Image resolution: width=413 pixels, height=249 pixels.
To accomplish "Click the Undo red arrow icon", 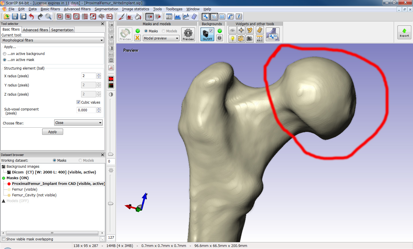I will pos(32,17).
